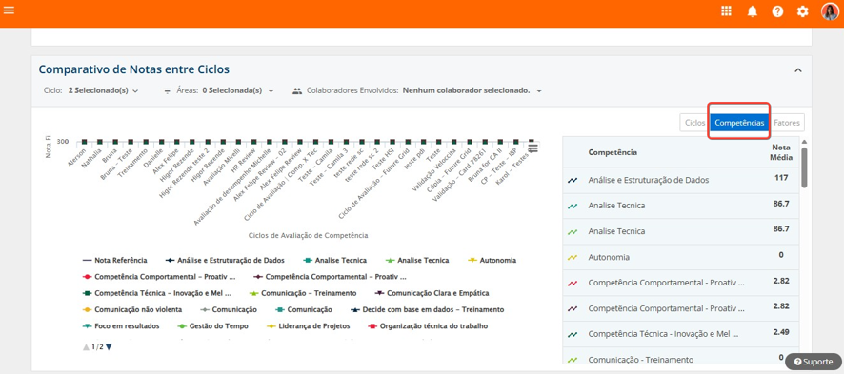Open the hamburger main menu
The height and width of the screenshot is (374, 844).
(x=9, y=10)
